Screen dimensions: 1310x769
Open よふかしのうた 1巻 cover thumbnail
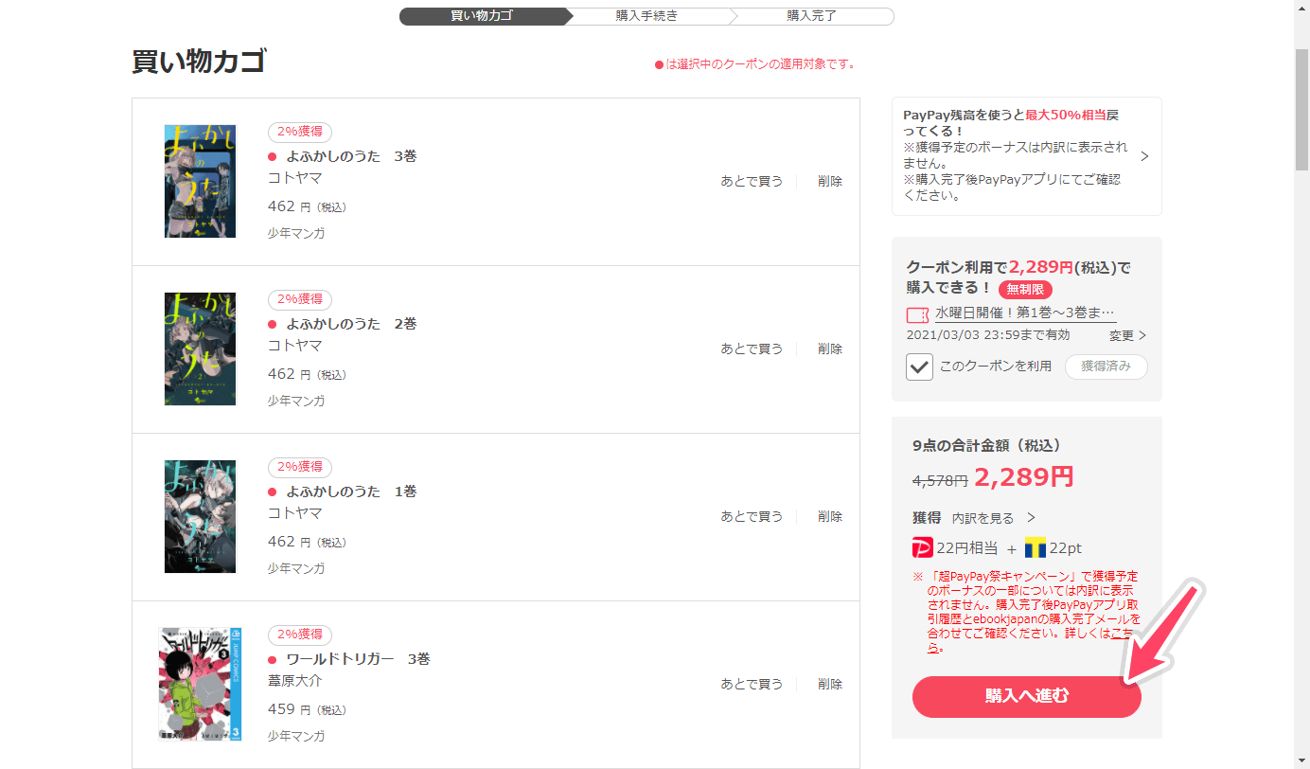click(x=200, y=516)
